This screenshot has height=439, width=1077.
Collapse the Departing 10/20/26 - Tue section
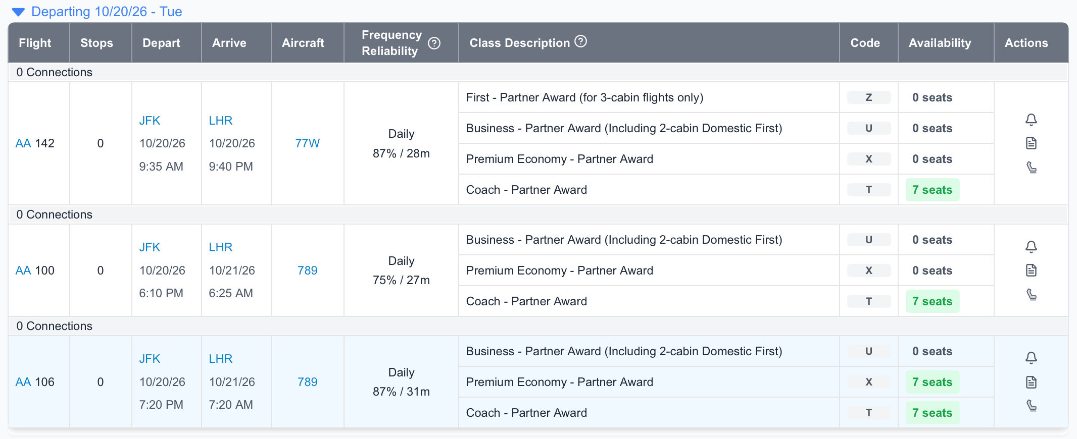tap(18, 12)
